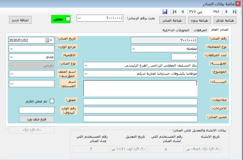Click فتح ملف ورد button
243x160 pixels.
point(37,119)
